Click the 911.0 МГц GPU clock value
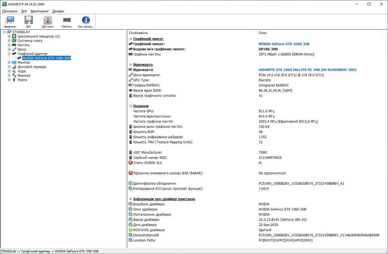Image resolution: width=388 pixels, height=254 pixels. pyautogui.click(x=267, y=111)
